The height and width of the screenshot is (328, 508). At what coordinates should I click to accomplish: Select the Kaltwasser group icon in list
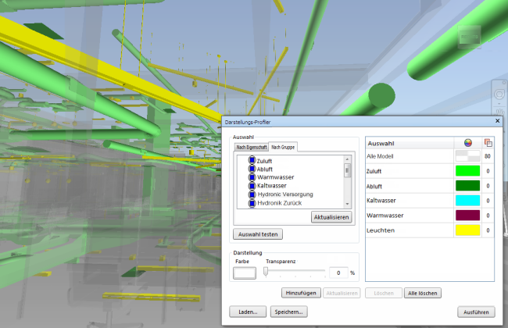pyautogui.click(x=252, y=186)
